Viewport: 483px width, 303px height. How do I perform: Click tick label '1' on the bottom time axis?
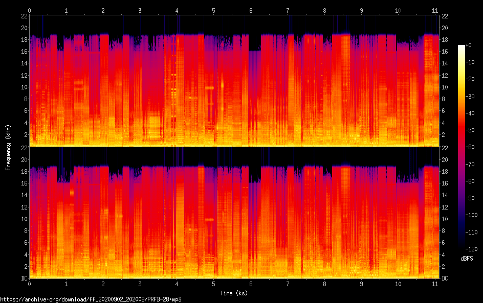click(66, 284)
